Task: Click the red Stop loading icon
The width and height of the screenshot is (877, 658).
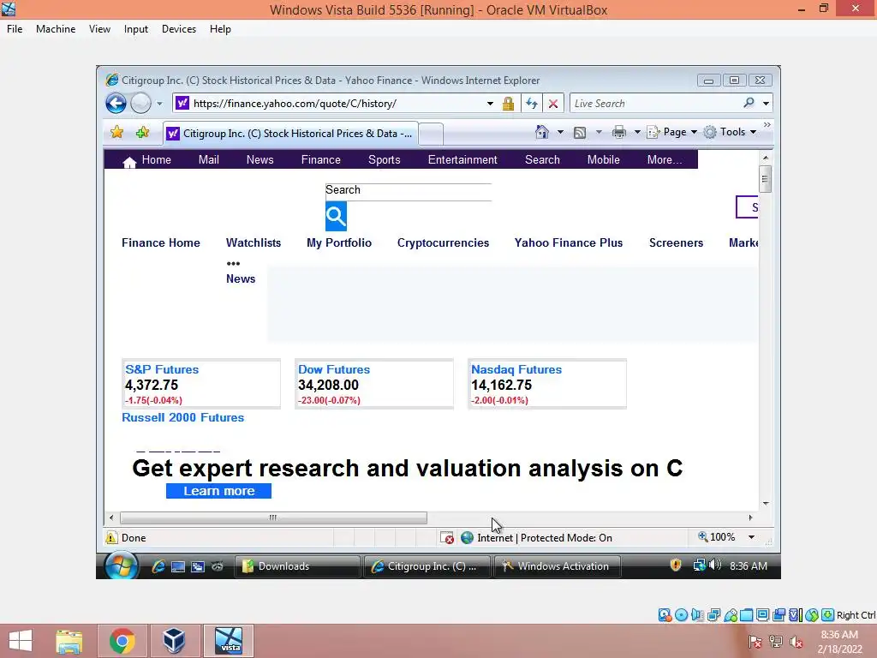Action: click(553, 104)
